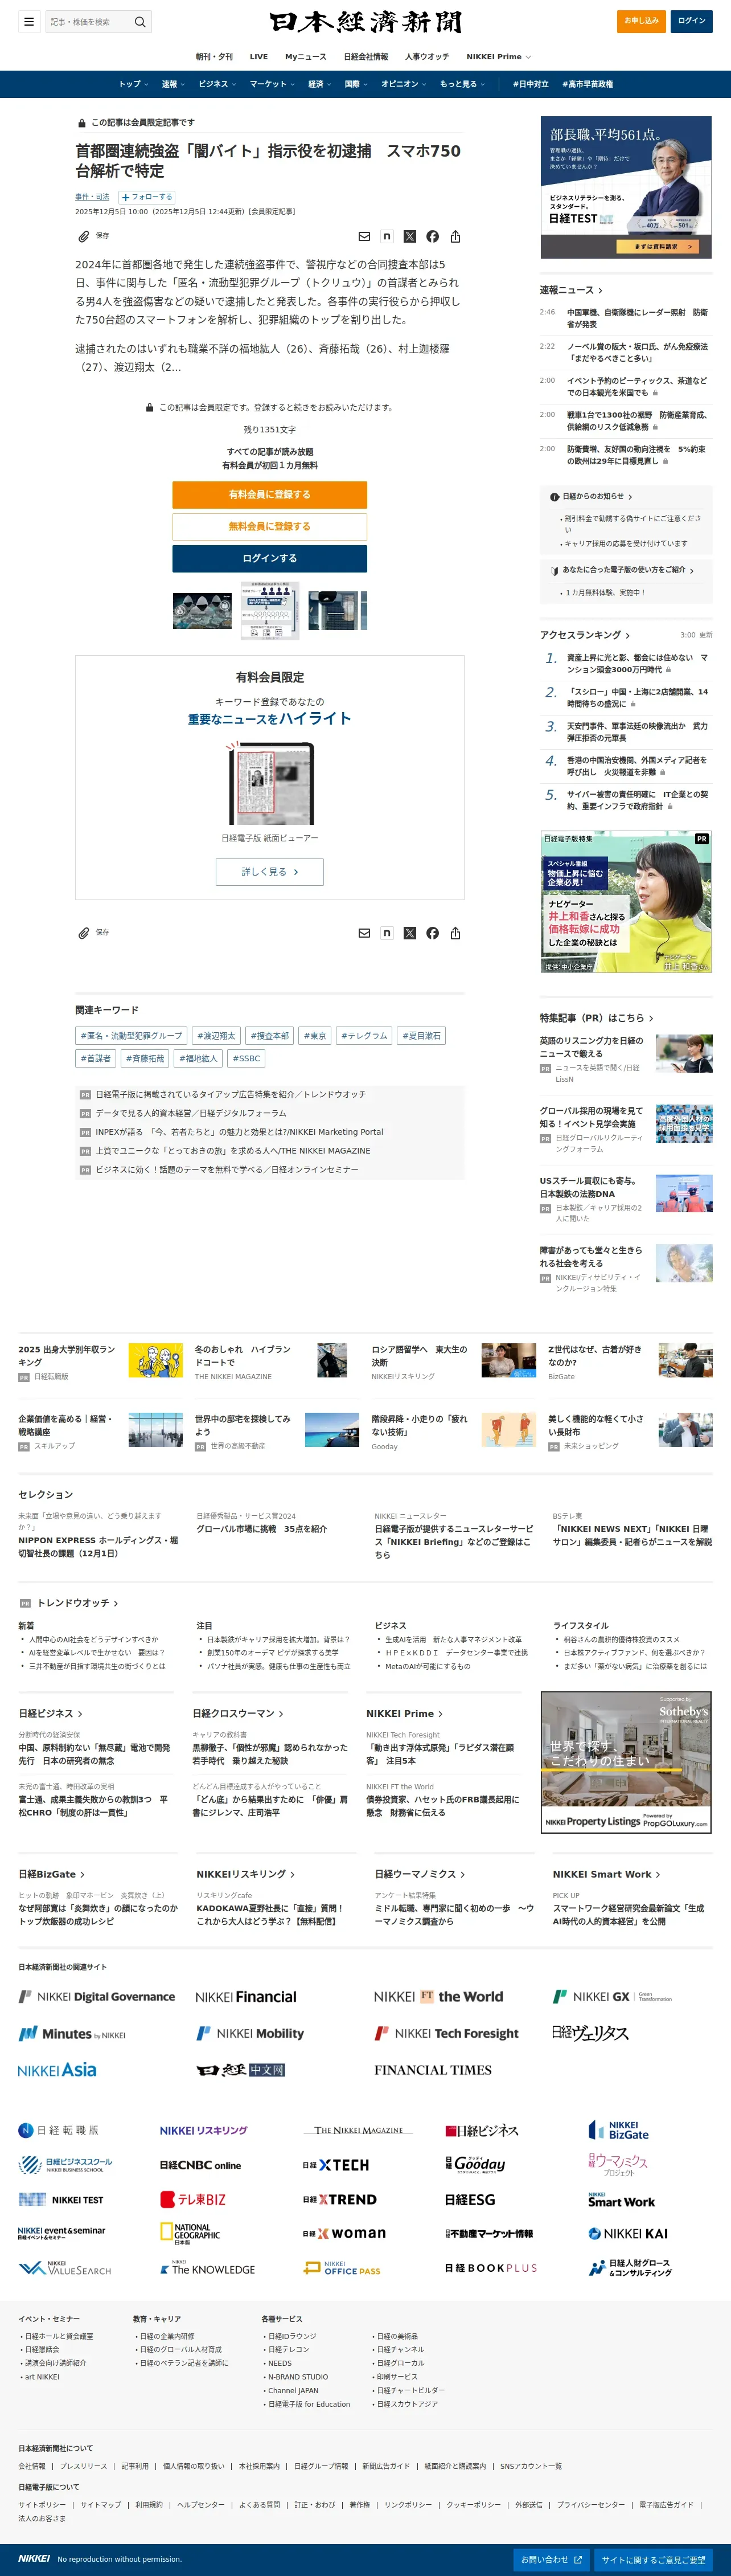Image resolution: width=731 pixels, height=2576 pixels.
Task: Click the top upload share icon
Action: click(455, 237)
